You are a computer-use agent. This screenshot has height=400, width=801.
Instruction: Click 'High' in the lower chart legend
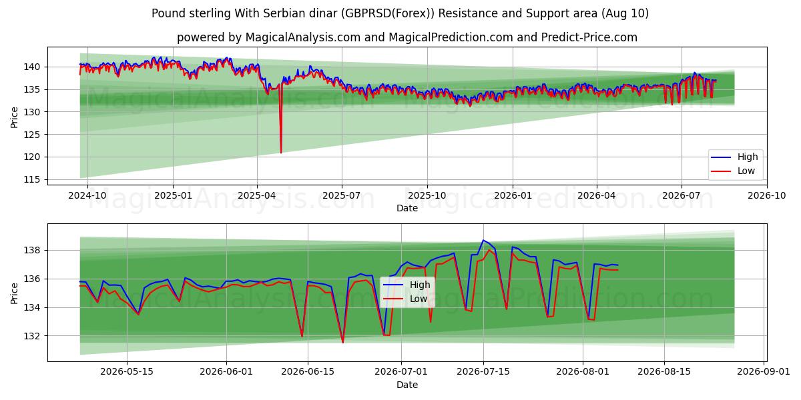click(x=420, y=285)
